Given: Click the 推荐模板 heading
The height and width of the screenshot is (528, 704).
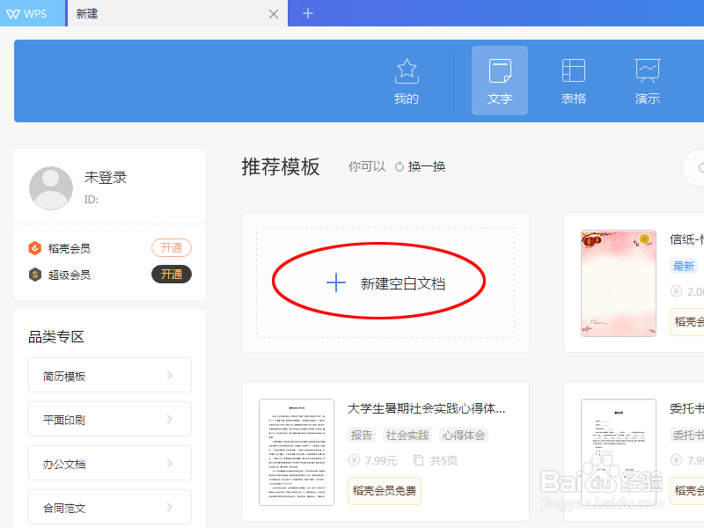Looking at the screenshot, I should click(281, 167).
